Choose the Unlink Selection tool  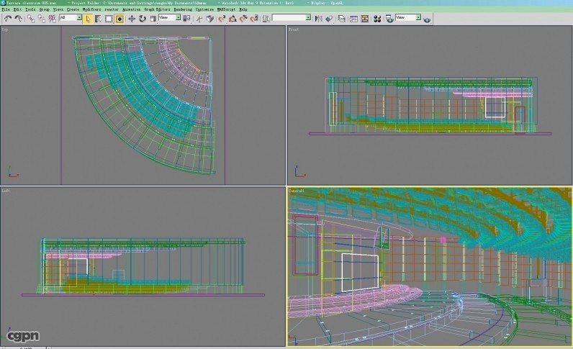coord(42,18)
